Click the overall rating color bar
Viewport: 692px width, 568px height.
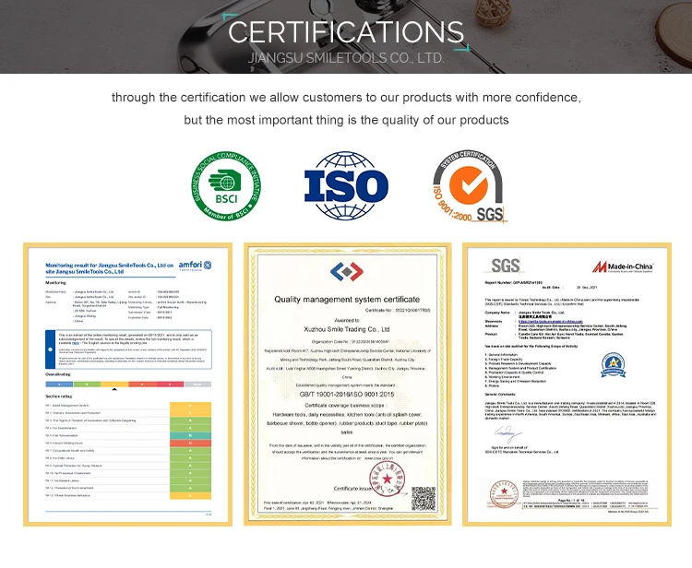tap(128, 385)
